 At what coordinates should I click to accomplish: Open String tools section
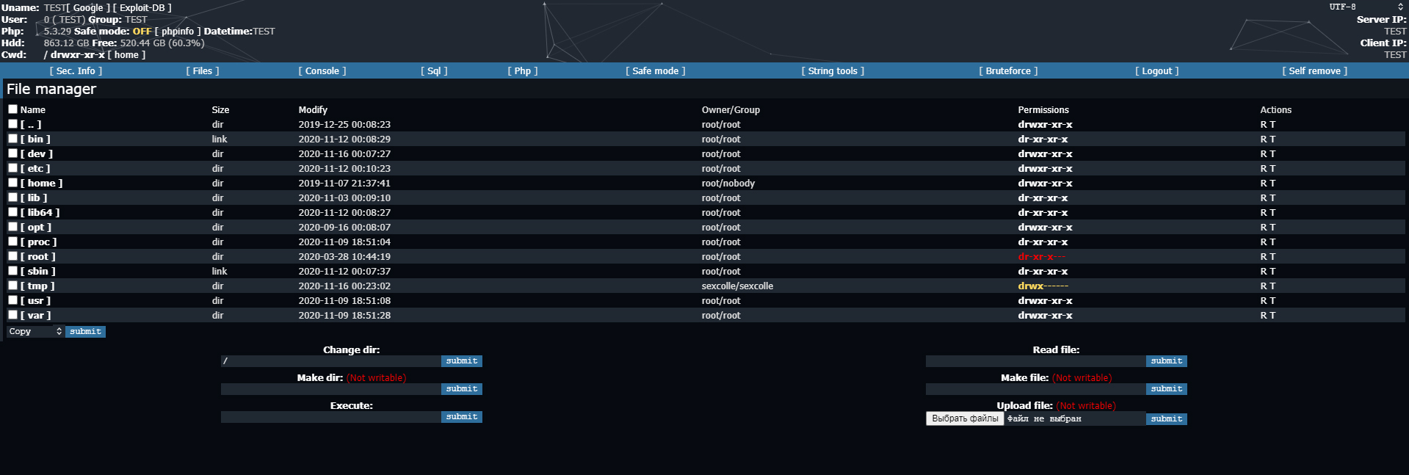833,71
